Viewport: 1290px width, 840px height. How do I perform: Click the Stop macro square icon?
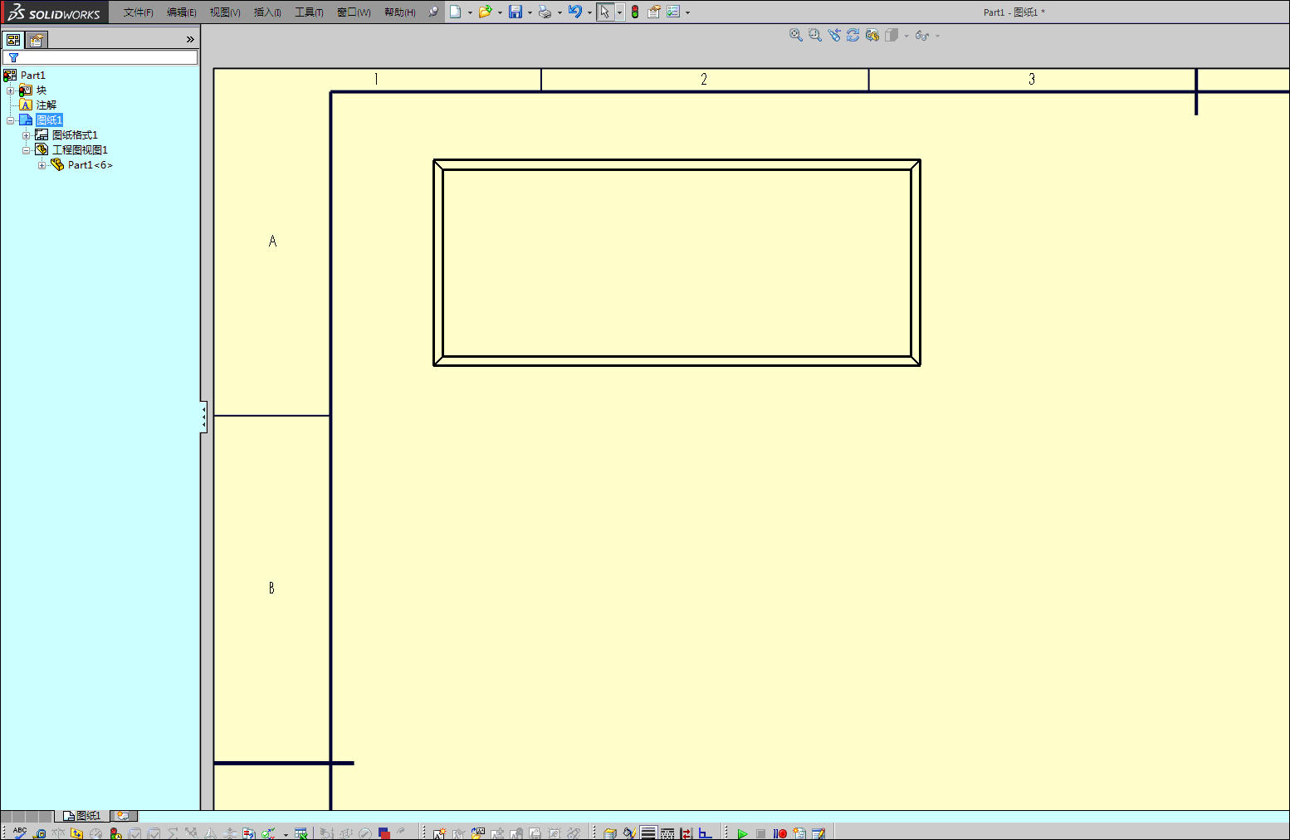760,833
